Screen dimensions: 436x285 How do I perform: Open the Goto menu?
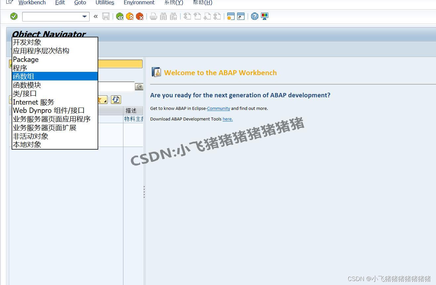[x=80, y=3]
